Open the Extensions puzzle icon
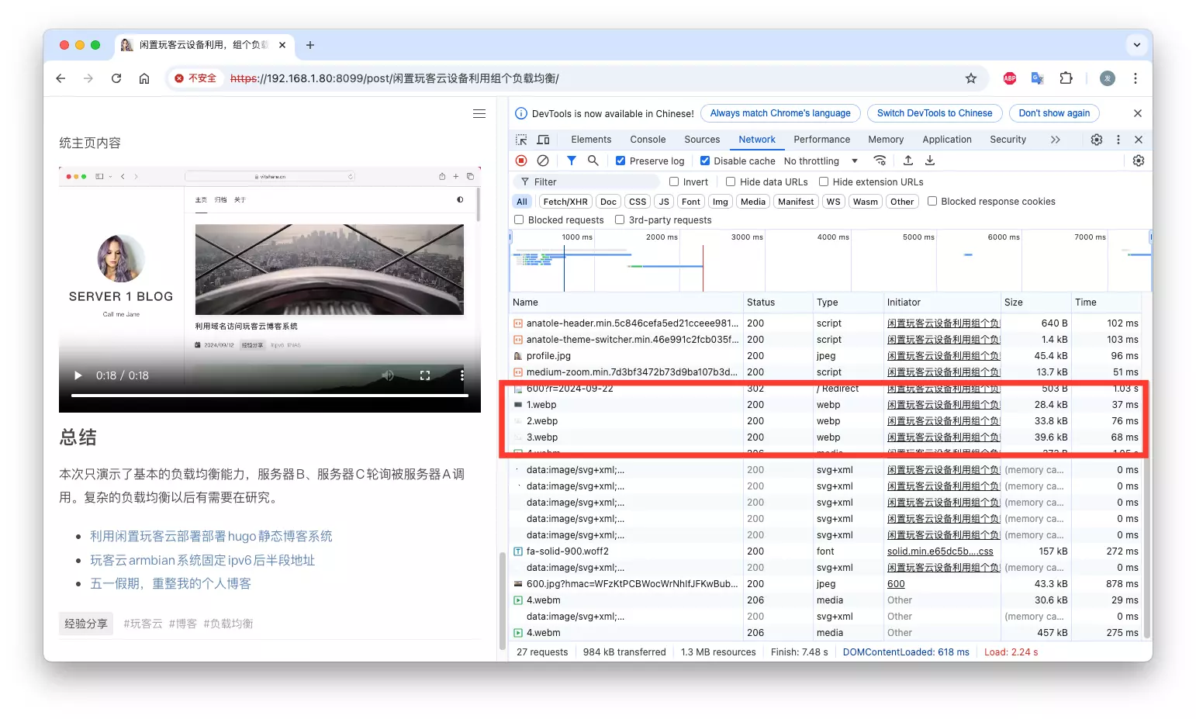This screenshot has width=1196, height=719. tap(1066, 78)
